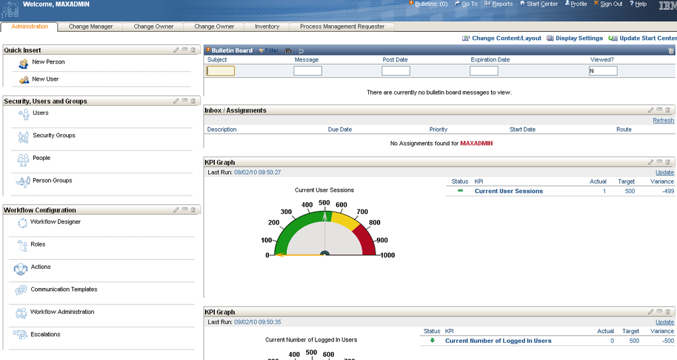Minimize the Inbox / Assignments portlet
677x360 pixels.
pos(659,110)
